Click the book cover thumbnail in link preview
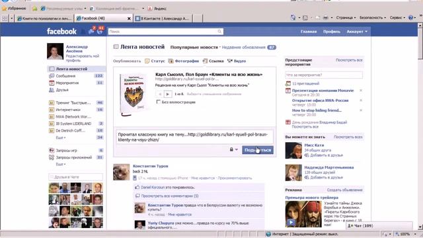The image size is (423, 238). 133,95
